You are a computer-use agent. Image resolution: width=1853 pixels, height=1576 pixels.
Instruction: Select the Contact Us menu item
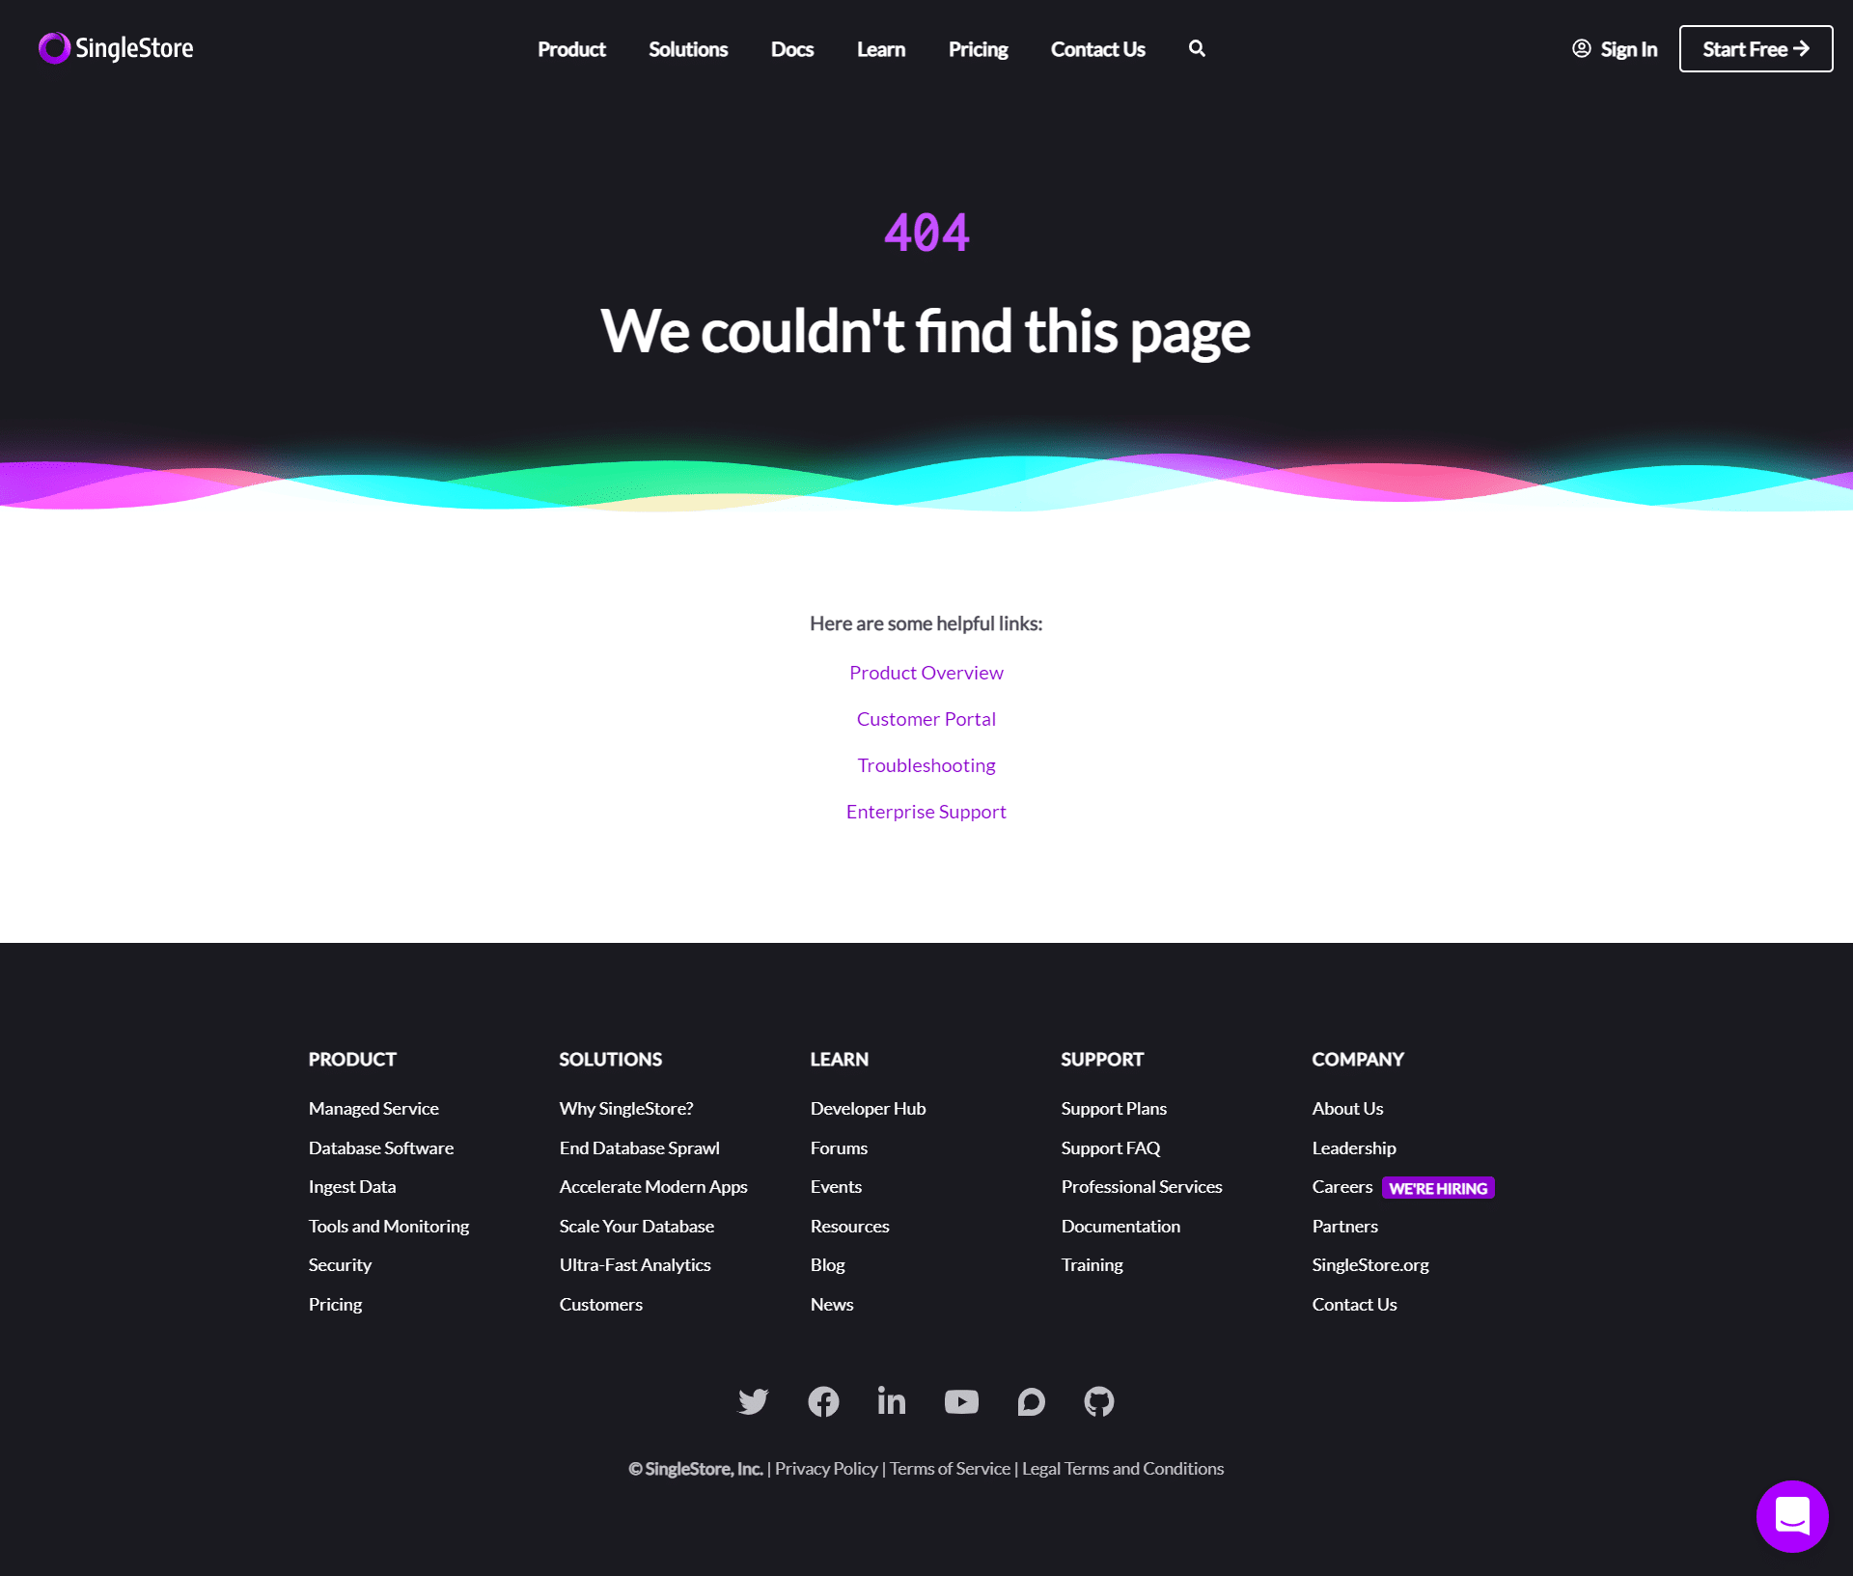tap(1096, 47)
